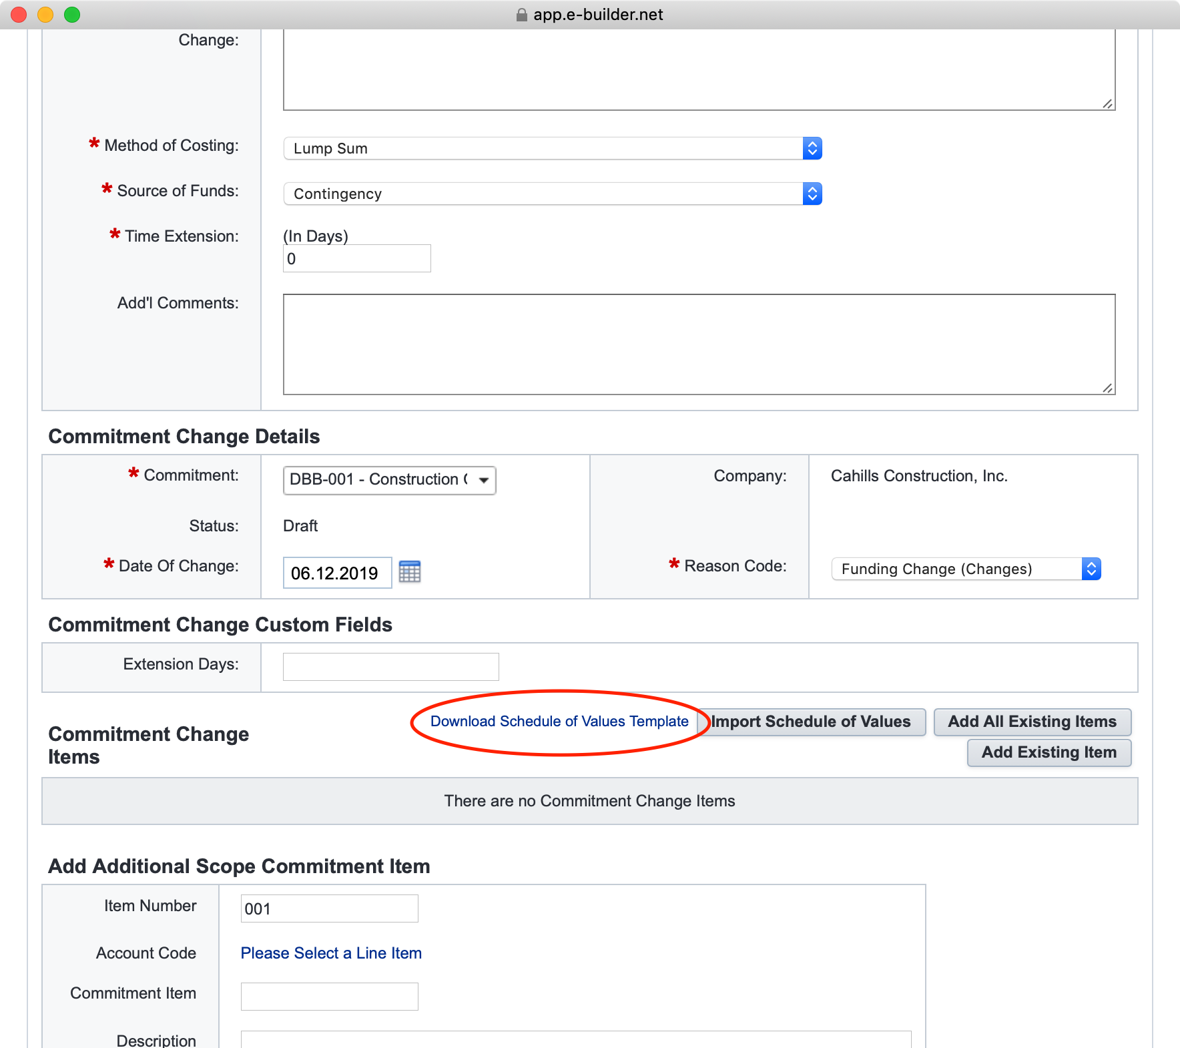This screenshot has width=1180, height=1048.
Task: Click Download Schedule of Values Template link
Action: coord(559,722)
